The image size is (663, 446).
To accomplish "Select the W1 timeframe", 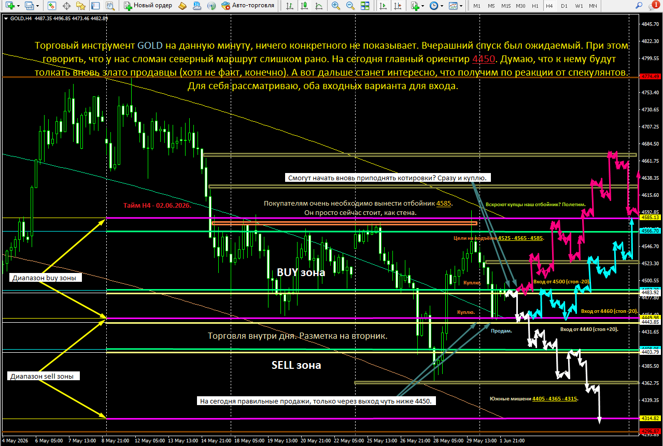I will (579, 6).
